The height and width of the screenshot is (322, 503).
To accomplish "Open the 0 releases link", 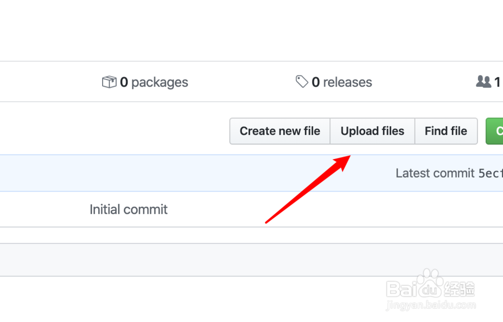I will coord(342,82).
